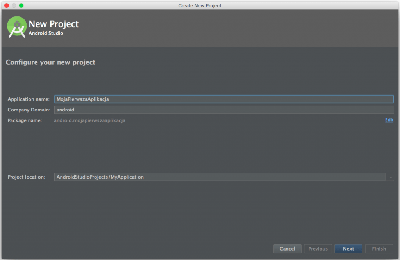Screen dimensions: 400x260
Task: Click Cancel to dismiss the wizard
Action: pos(287,249)
